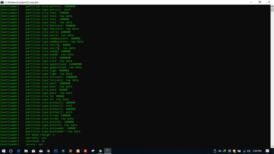Image resolution: width=274 pixels, height=154 pixels.
Task: Open the Mail app in taskbar
Action: (x=41, y=151)
